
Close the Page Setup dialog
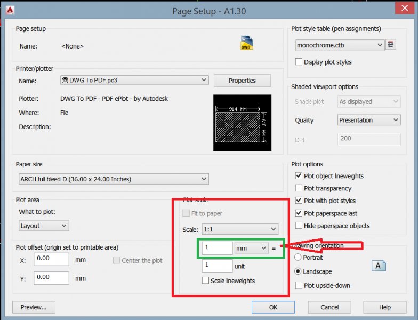[404, 9]
